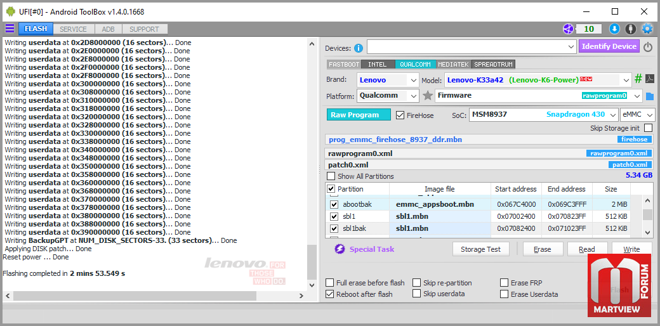Open the settings gear icon

tap(647, 29)
